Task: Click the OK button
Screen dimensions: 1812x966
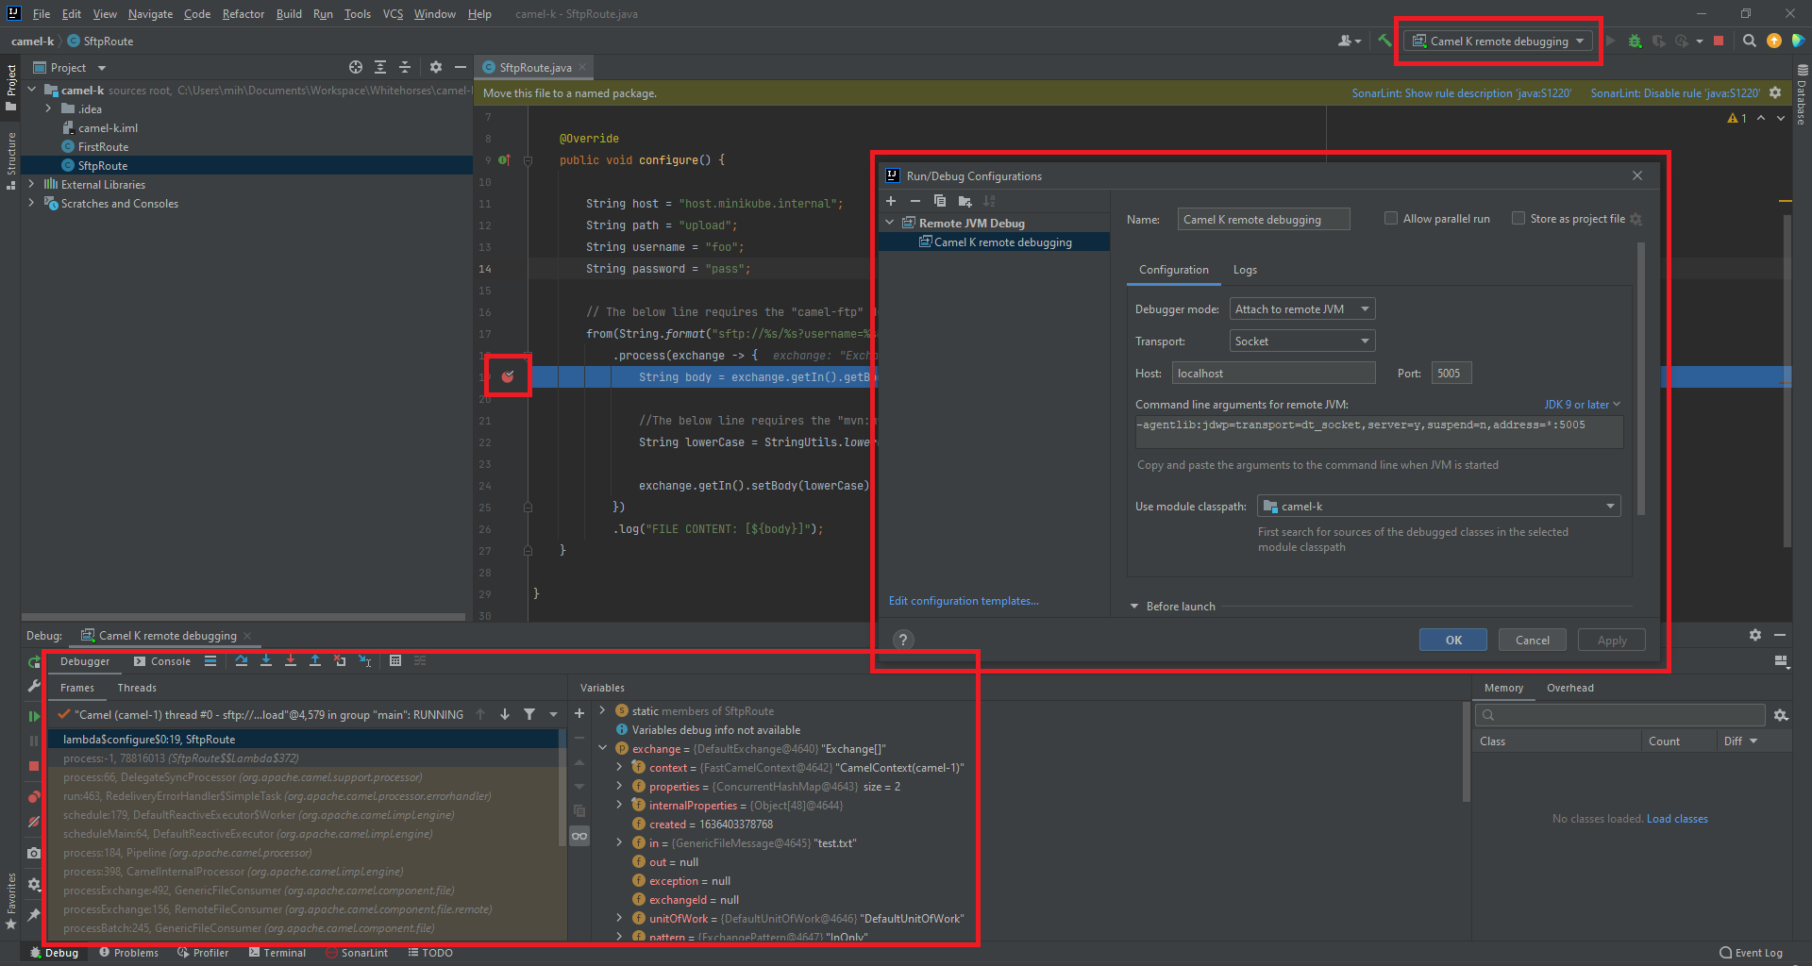Action: coord(1452,640)
